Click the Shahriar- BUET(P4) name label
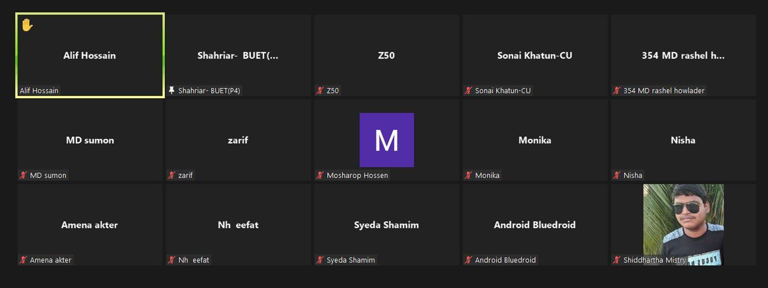Viewport: 768px width, 288px height. (x=209, y=91)
